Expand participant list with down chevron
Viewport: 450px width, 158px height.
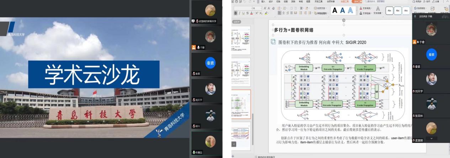tap(432, 138)
